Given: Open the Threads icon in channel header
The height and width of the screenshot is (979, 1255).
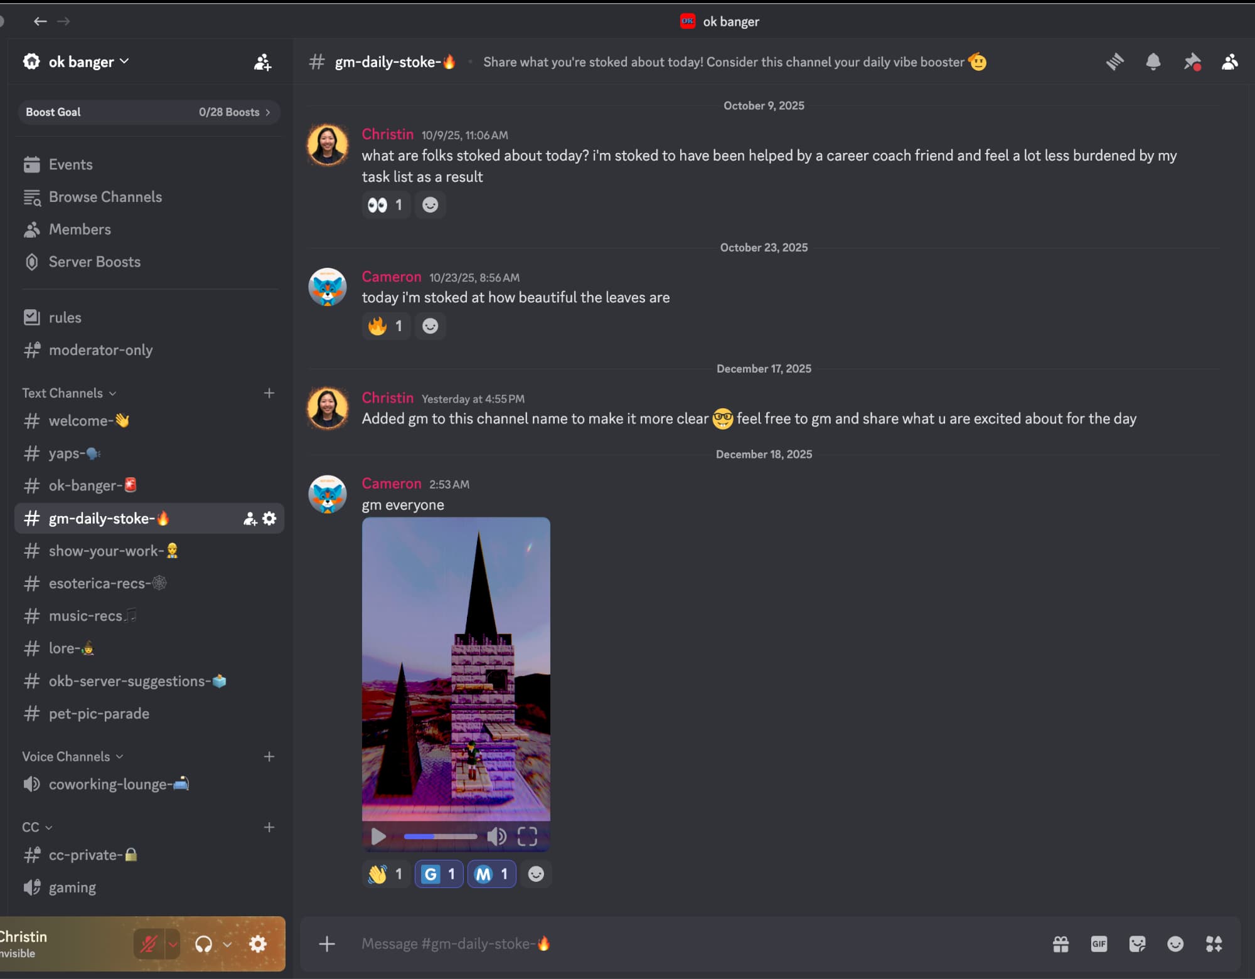Looking at the screenshot, I should tap(1114, 61).
